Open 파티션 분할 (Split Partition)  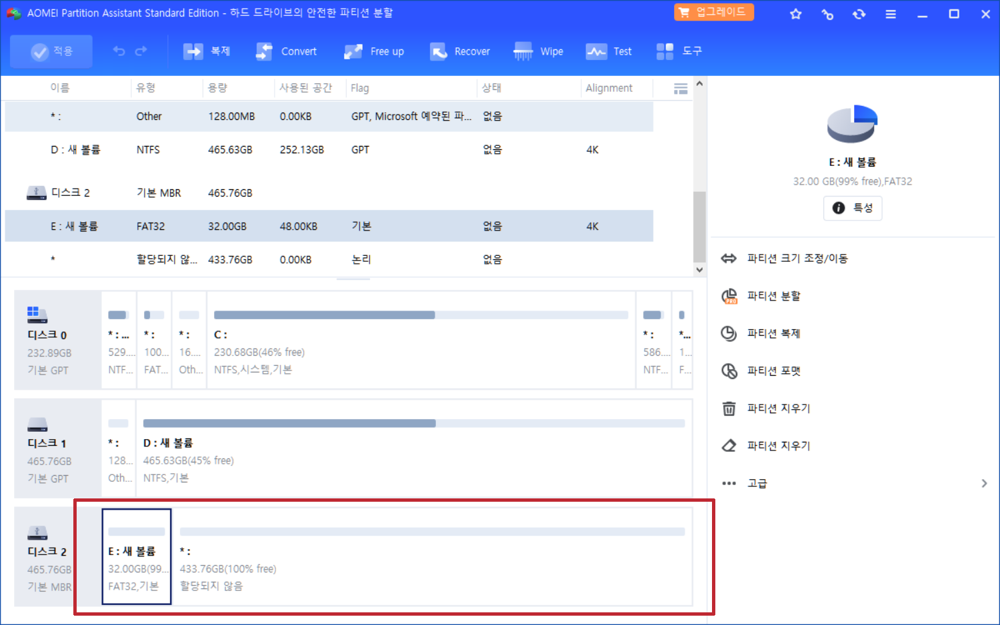774,296
